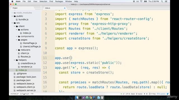Viewport: 179px width, 100px height.
Task: Click the screen recording menu bar icon
Action: 134,1
